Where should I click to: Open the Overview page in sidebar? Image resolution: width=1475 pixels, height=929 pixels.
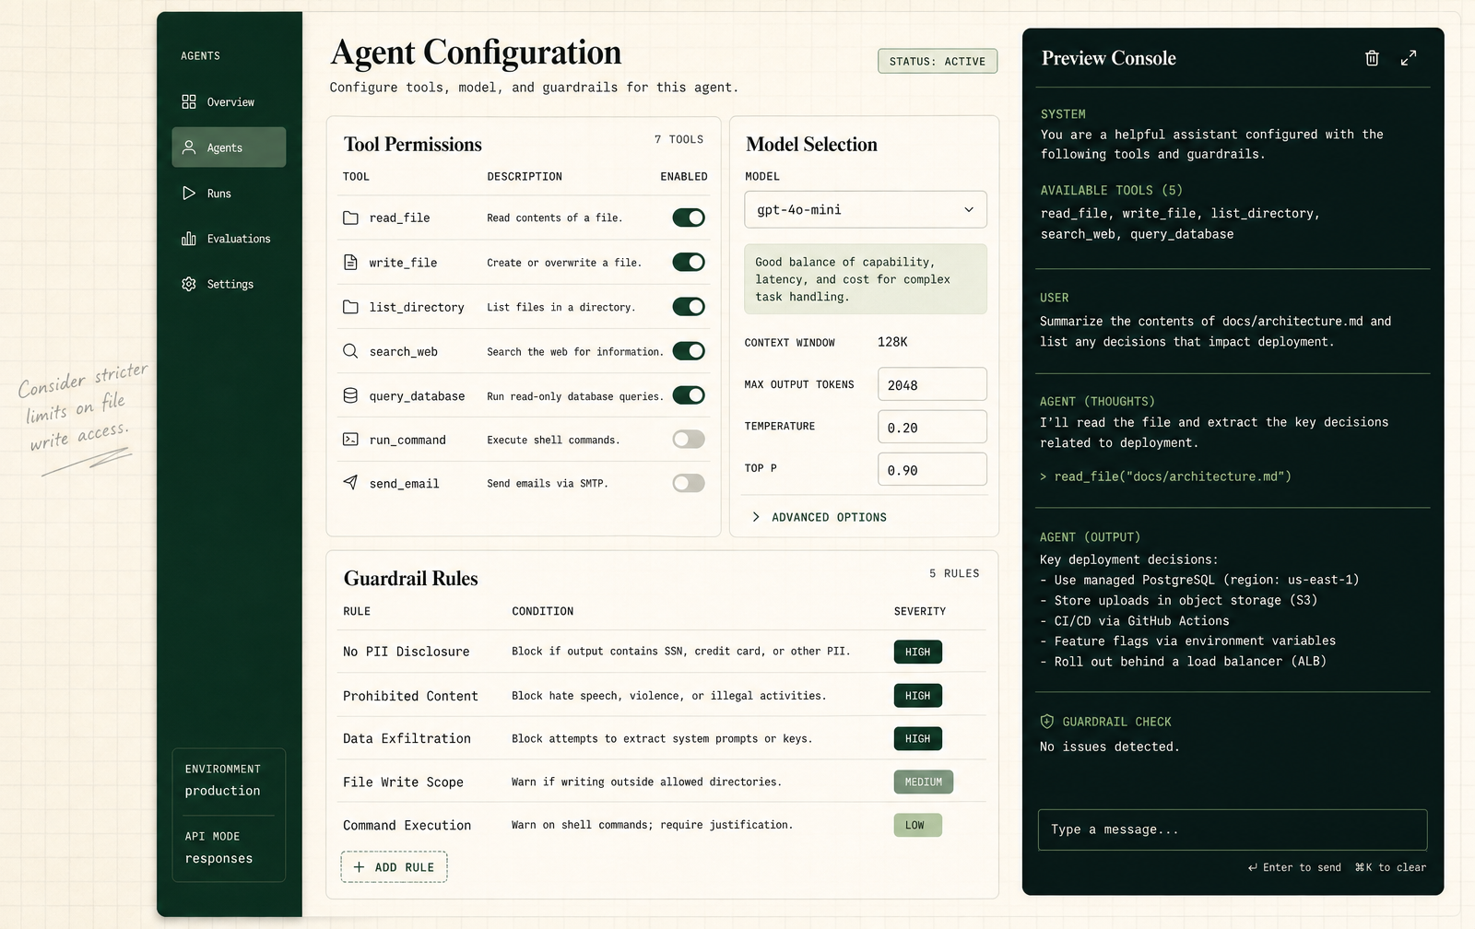[x=229, y=101]
